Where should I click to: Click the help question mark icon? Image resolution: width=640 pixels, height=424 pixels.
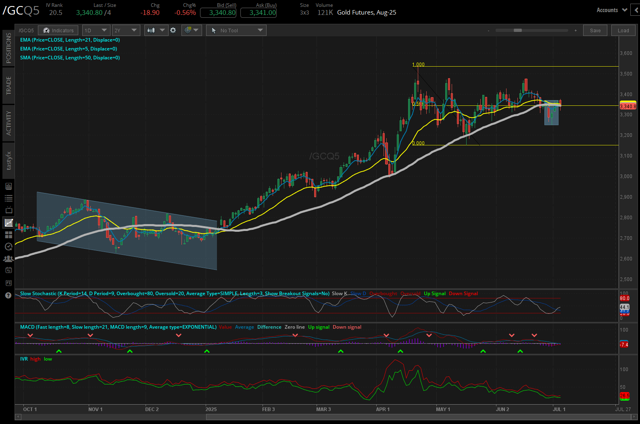click(8, 296)
